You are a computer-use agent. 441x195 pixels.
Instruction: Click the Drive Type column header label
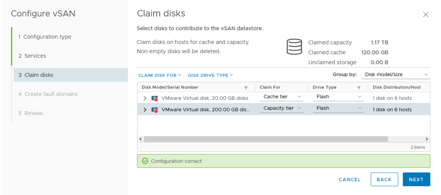coord(324,87)
